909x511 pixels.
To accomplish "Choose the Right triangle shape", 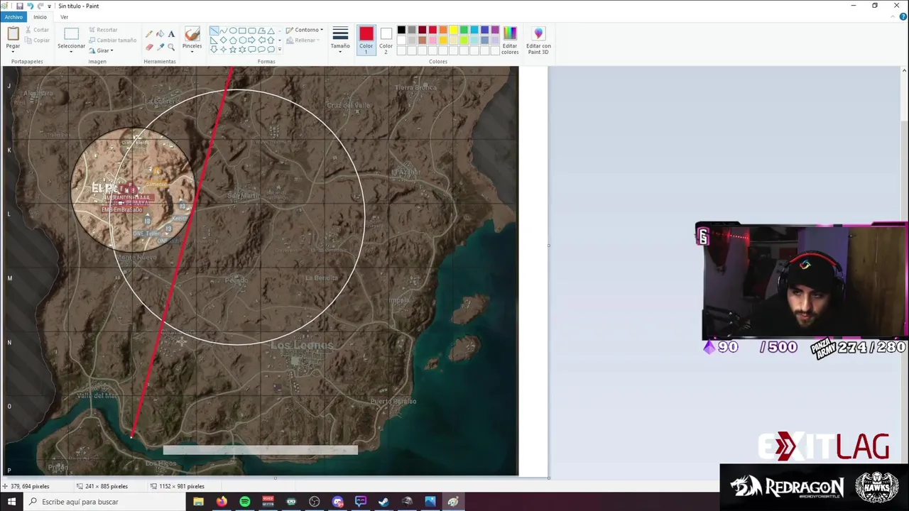I will tap(214, 40).
